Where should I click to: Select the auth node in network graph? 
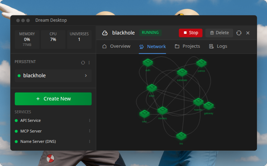[148, 62]
